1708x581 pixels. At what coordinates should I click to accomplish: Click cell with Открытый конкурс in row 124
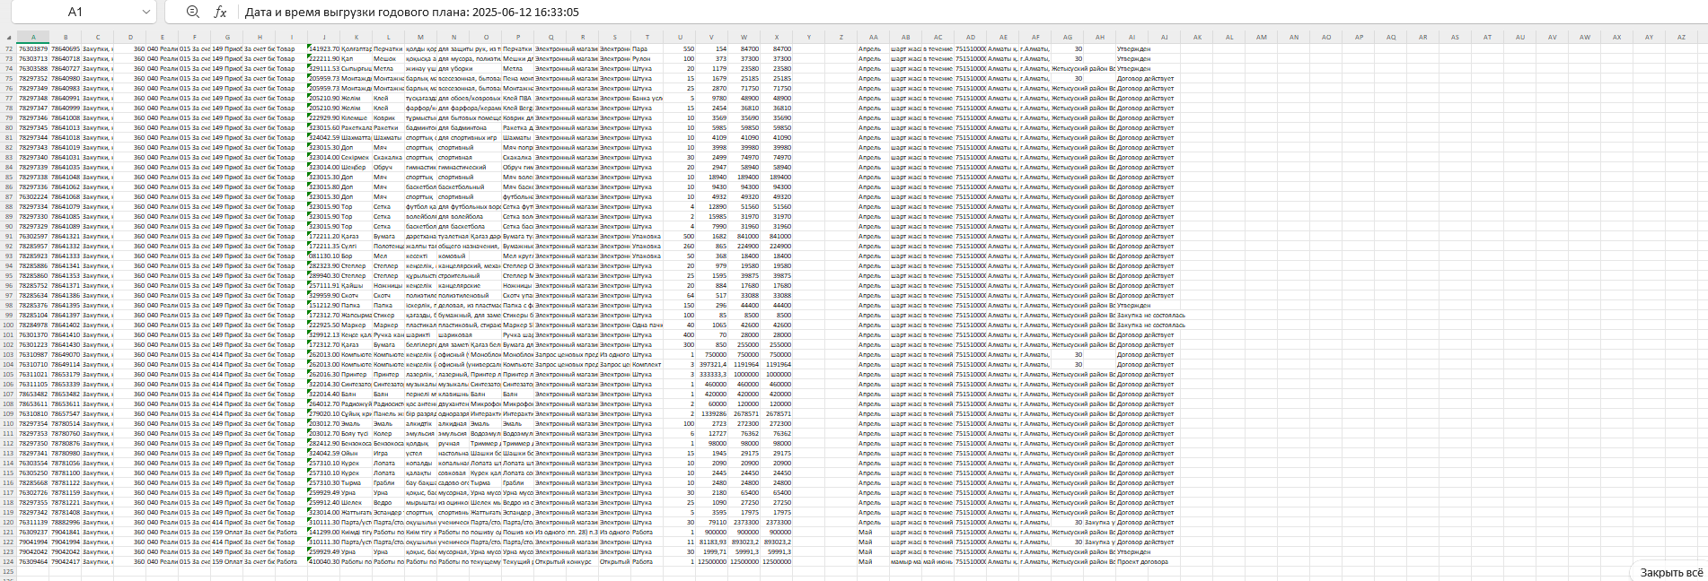point(565,562)
